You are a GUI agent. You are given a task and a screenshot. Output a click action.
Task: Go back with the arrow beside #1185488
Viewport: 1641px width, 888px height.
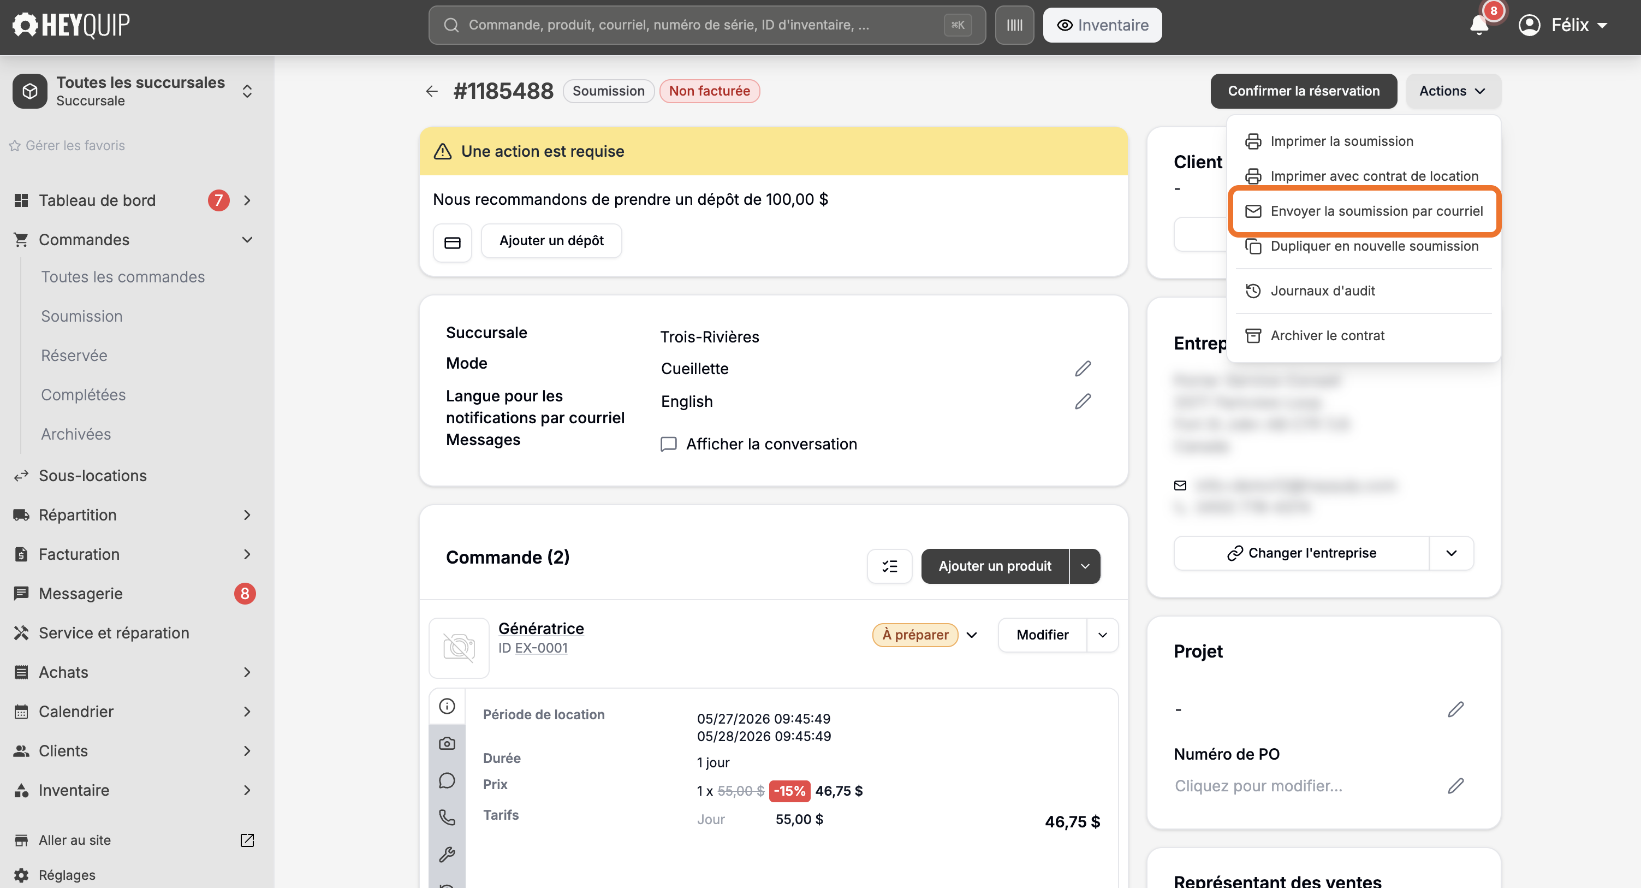click(432, 91)
